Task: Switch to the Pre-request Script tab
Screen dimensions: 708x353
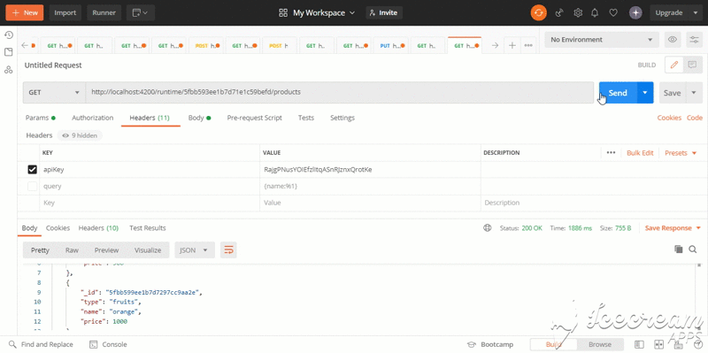Action: tap(254, 118)
